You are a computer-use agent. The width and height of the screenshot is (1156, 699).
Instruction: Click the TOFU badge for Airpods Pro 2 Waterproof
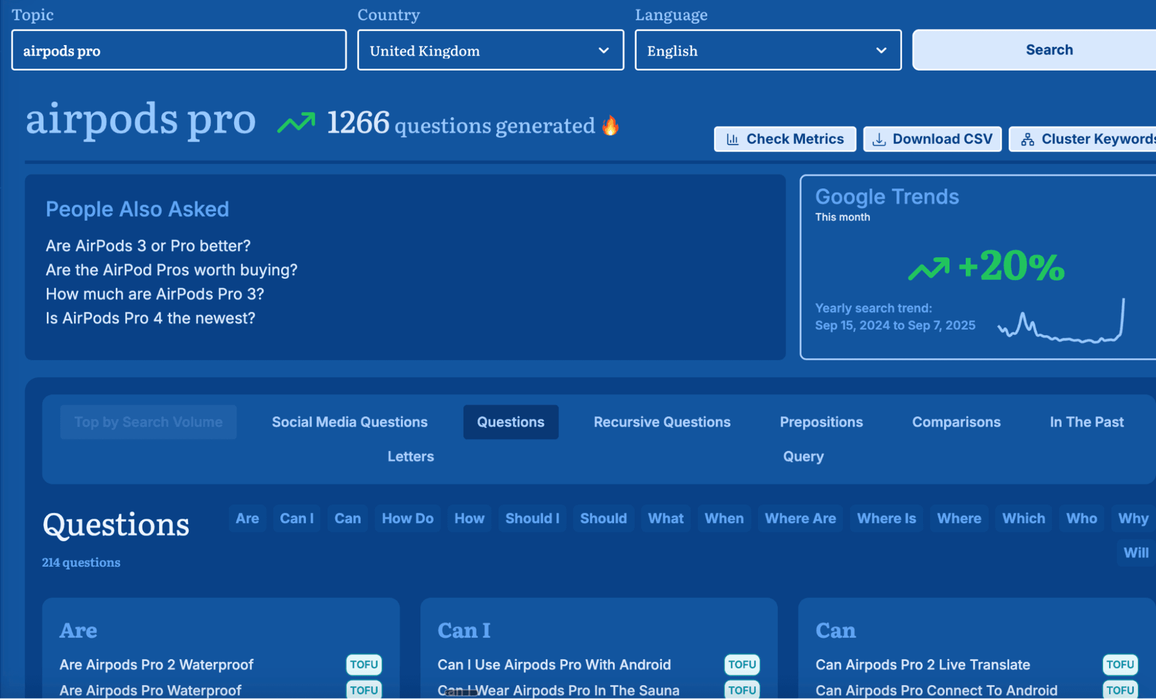(x=364, y=664)
